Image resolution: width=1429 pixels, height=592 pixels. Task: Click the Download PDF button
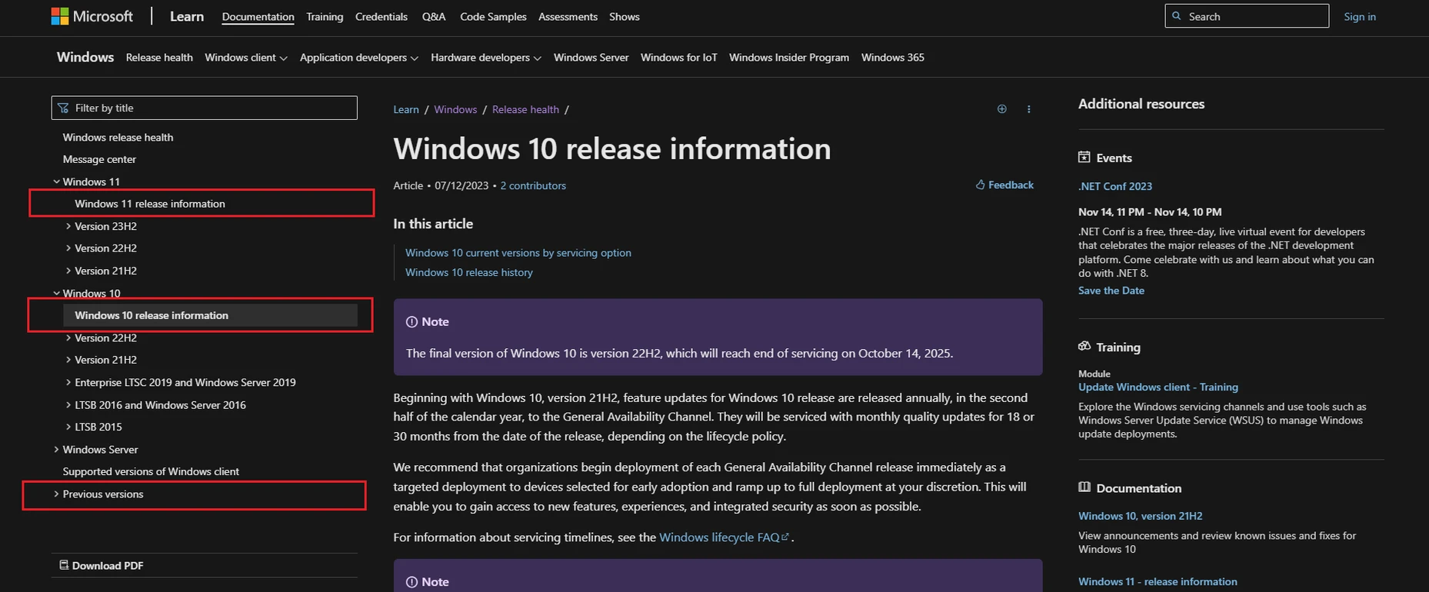pos(102,565)
